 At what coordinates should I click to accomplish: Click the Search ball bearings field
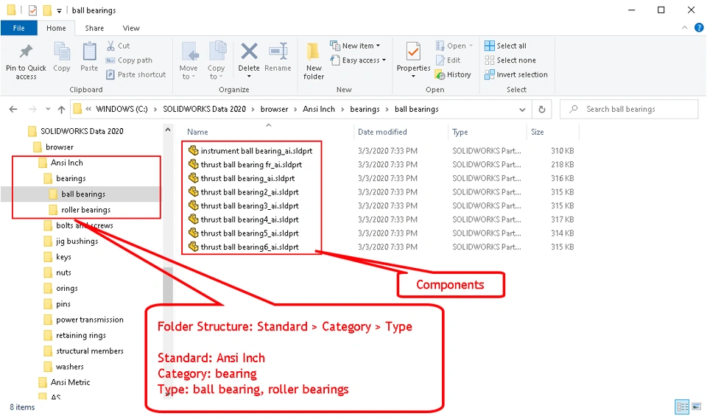[x=629, y=109]
